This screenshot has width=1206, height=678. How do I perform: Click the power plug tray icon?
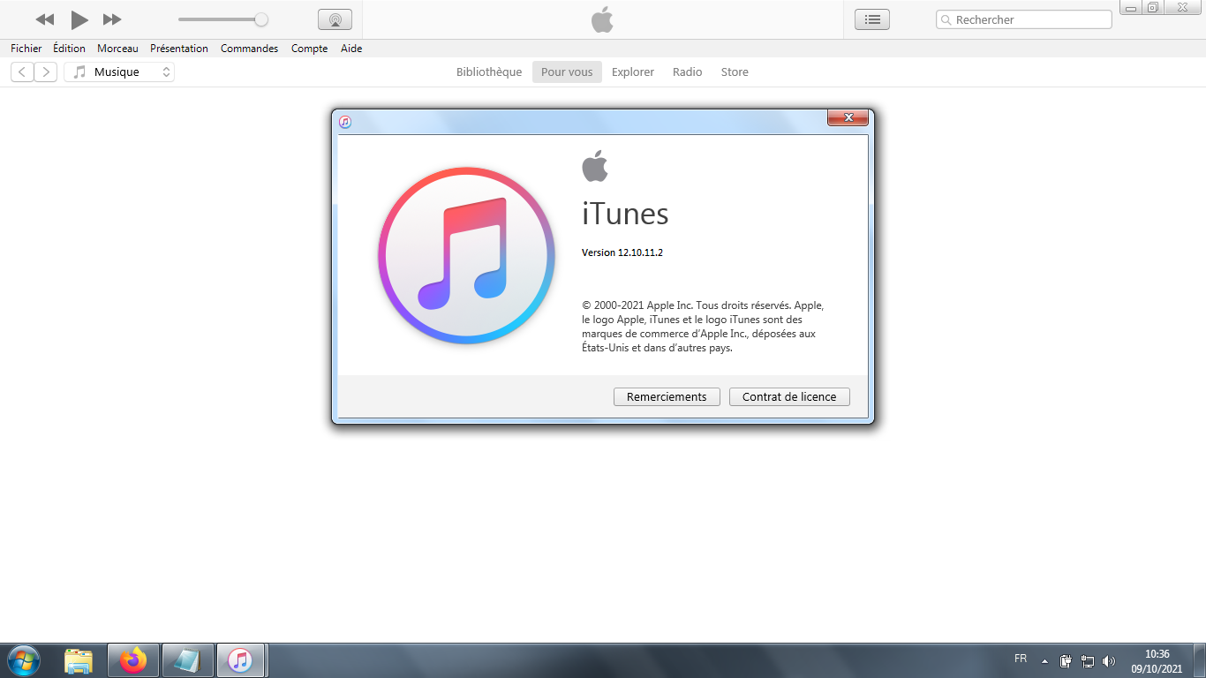1066,660
